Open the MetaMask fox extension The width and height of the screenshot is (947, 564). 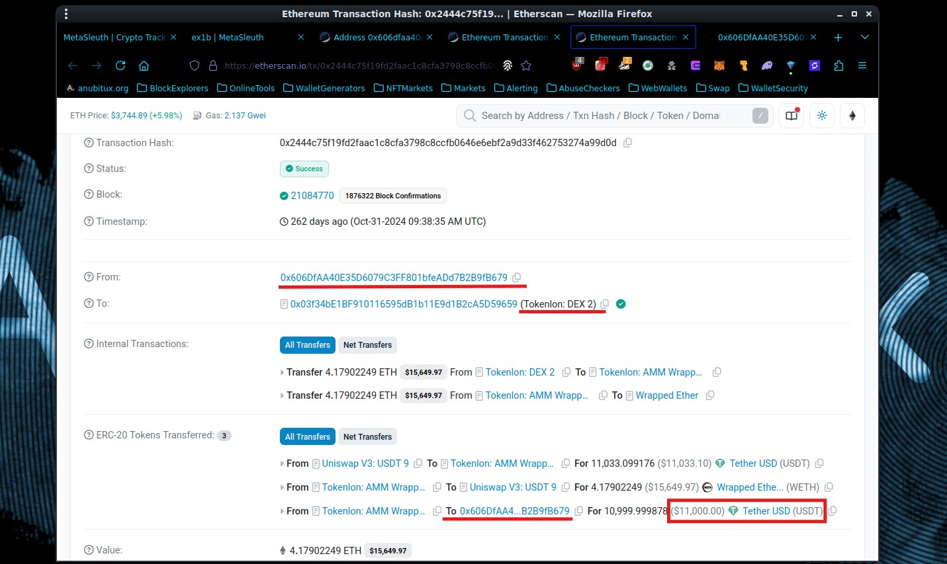[719, 65]
